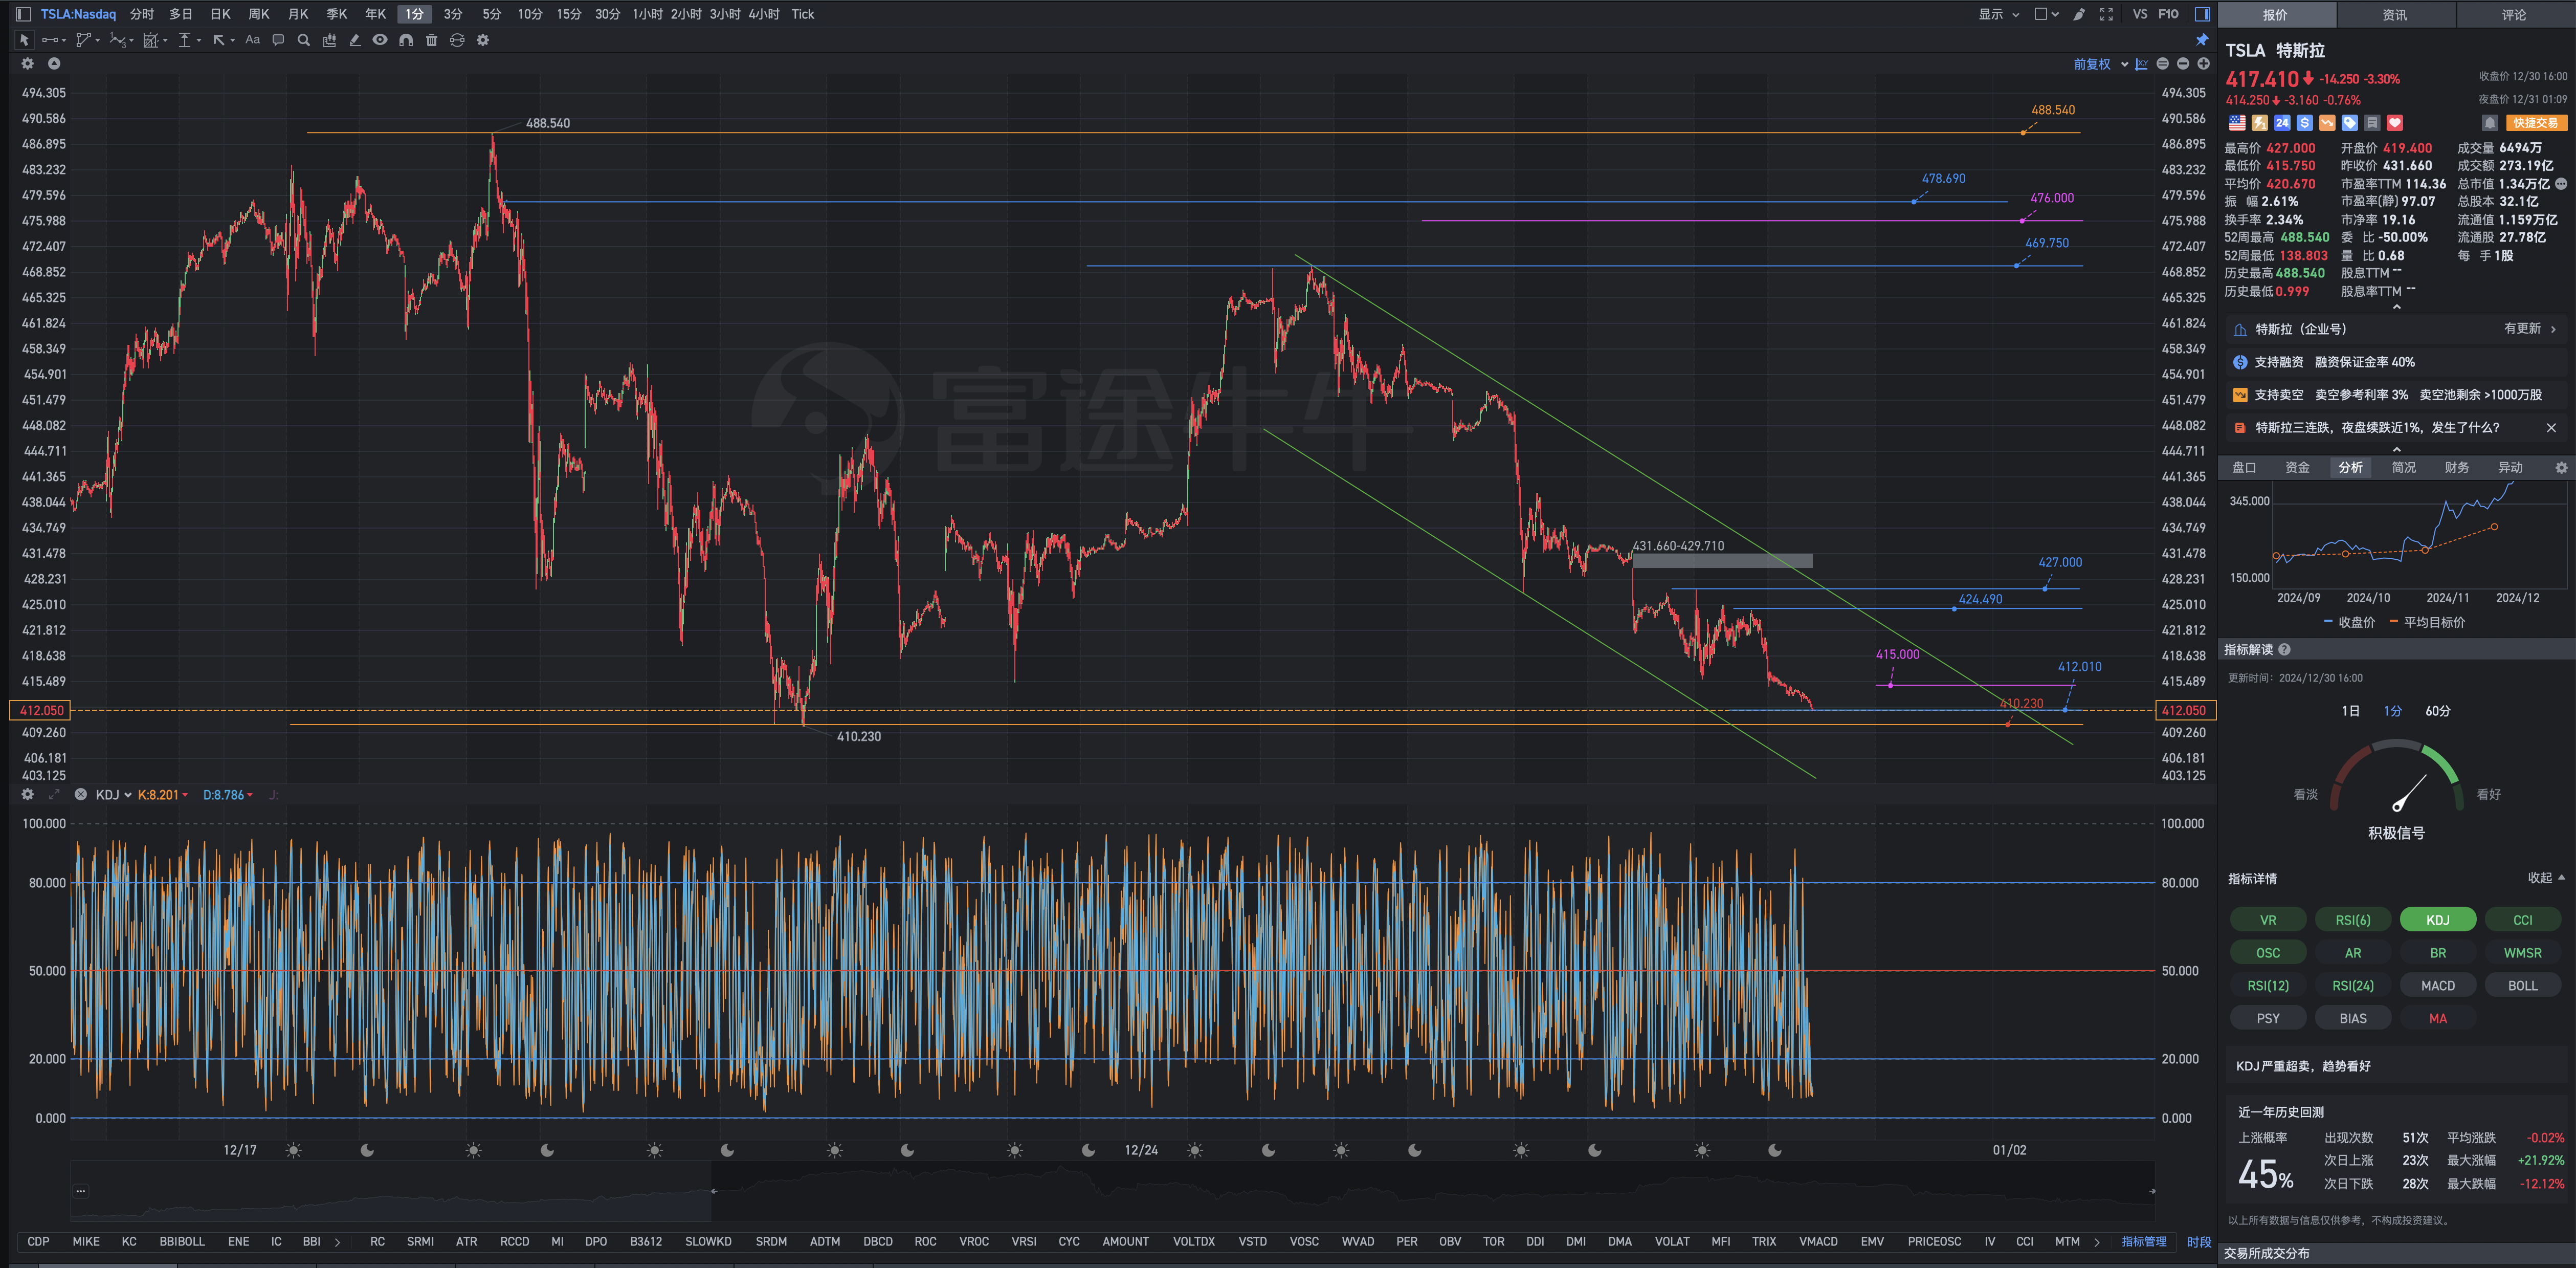Switch to 5分 five-minute period

tap(491, 14)
